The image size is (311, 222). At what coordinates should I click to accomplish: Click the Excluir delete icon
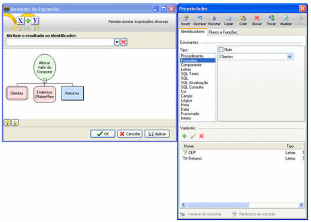(x=257, y=18)
